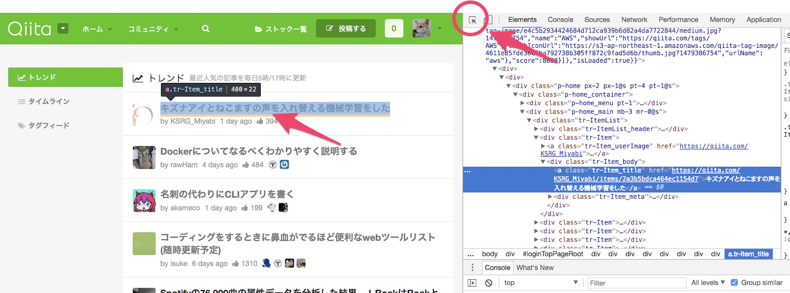This screenshot has width=790, height=293.
Task: Open the top context selector dropdown
Action: 541,283
